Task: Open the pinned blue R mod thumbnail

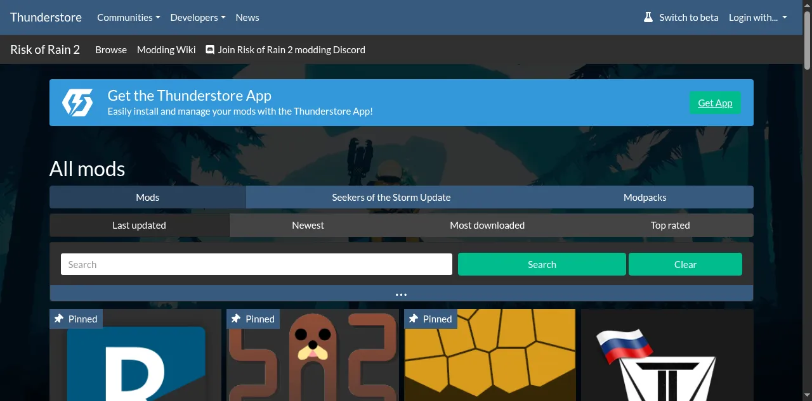Action: pyautogui.click(x=135, y=355)
